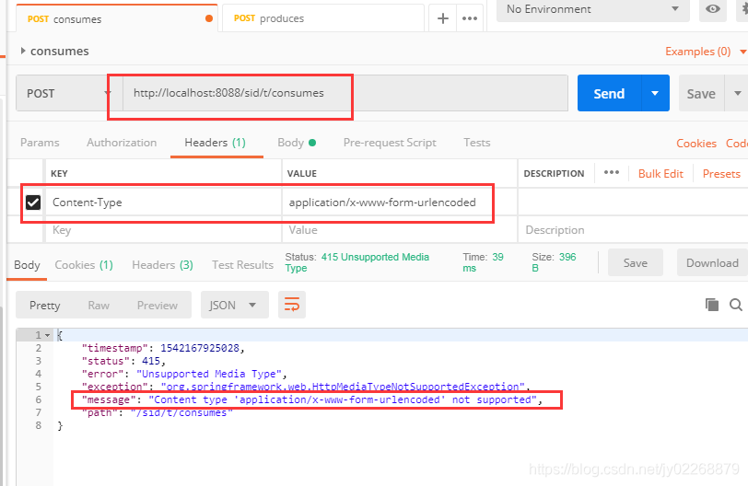
Task: Expand the consumes request description
Action: pyautogui.click(x=23, y=51)
